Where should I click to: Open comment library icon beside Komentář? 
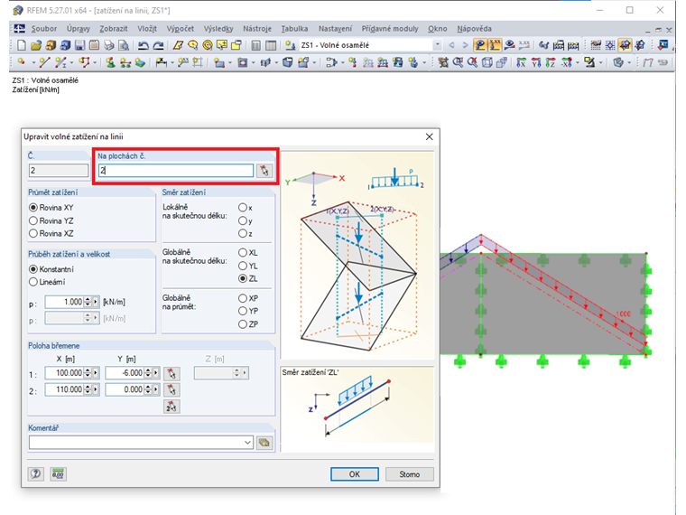coord(264,443)
